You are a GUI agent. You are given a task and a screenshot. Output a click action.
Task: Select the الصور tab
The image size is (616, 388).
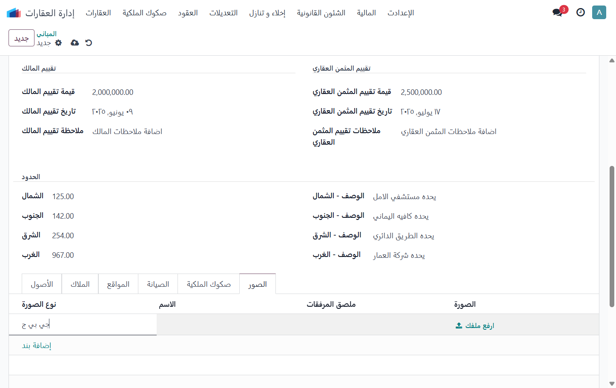pos(258,284)
